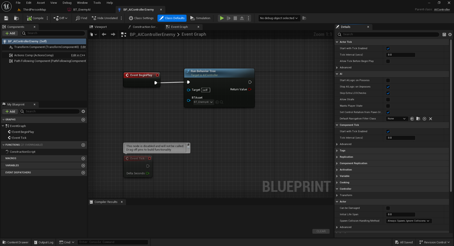Navigate back in graph history
454x246 pixels.
[104, 35]
